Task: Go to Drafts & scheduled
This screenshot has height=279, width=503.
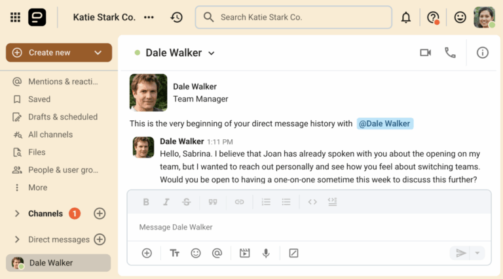Action: pyautogui.click(x=62, y=117)
